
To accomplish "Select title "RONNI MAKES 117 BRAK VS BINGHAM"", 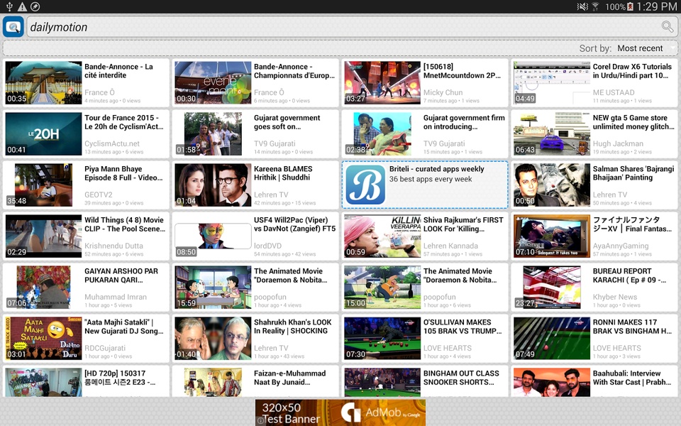I will pos(632,327).
